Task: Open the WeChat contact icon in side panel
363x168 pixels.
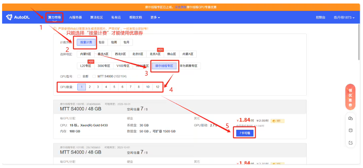Action: [350, 119]
